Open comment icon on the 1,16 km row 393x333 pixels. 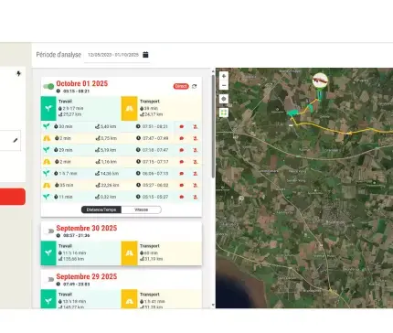click(x=182, y=162)
